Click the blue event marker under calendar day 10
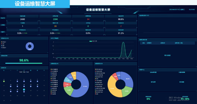Image resolution: width=197 pixels, height=104 pixels. click(11, 87)
